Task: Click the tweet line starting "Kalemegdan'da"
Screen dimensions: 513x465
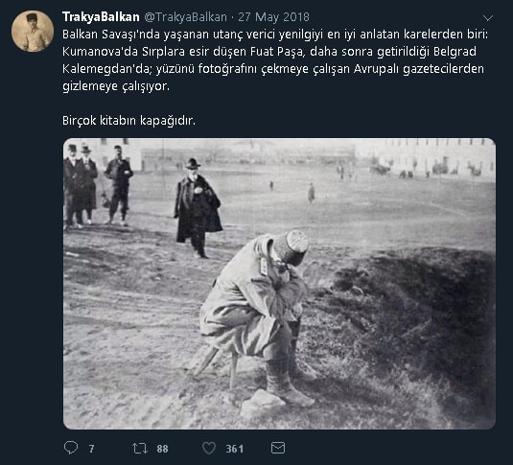Action: [273, 69]
